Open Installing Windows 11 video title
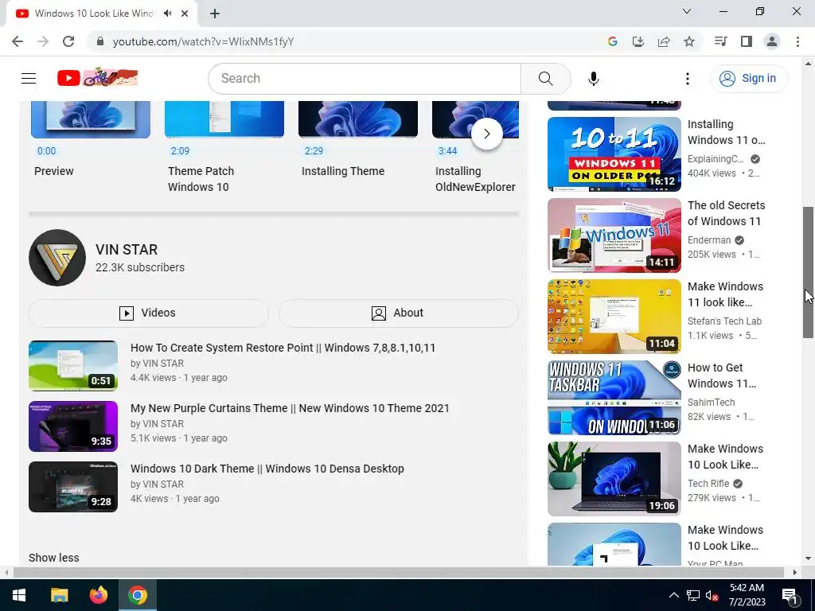The width and height of the screenshot is (815, 611). click(726, 132)
